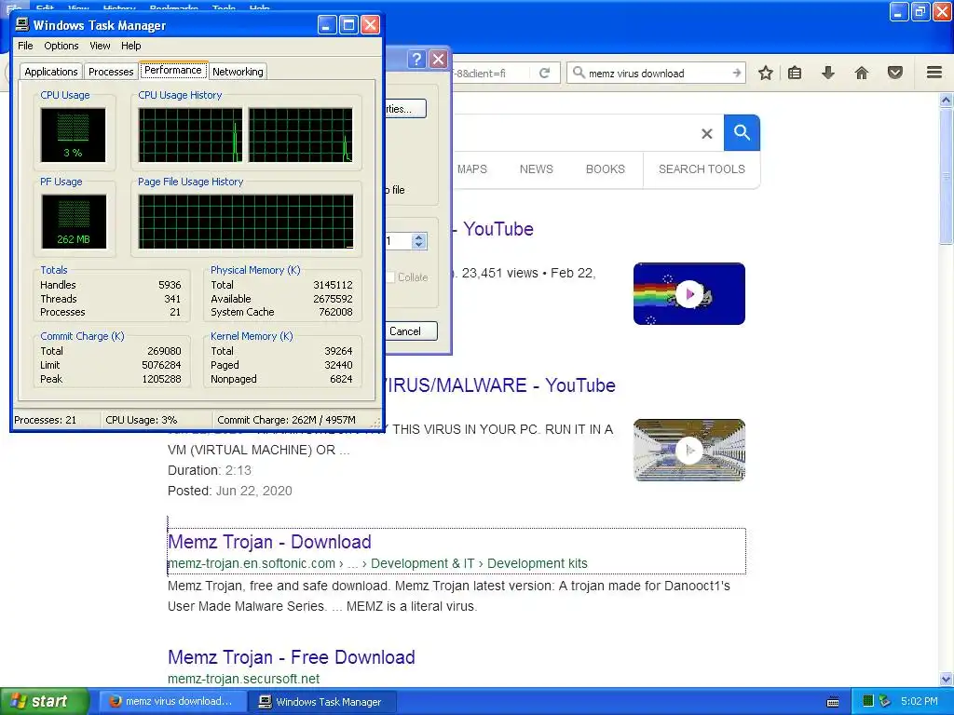Click Cancel in the print dialog
Viewport: 954px width, 715px height.
[x=411, y=331]
